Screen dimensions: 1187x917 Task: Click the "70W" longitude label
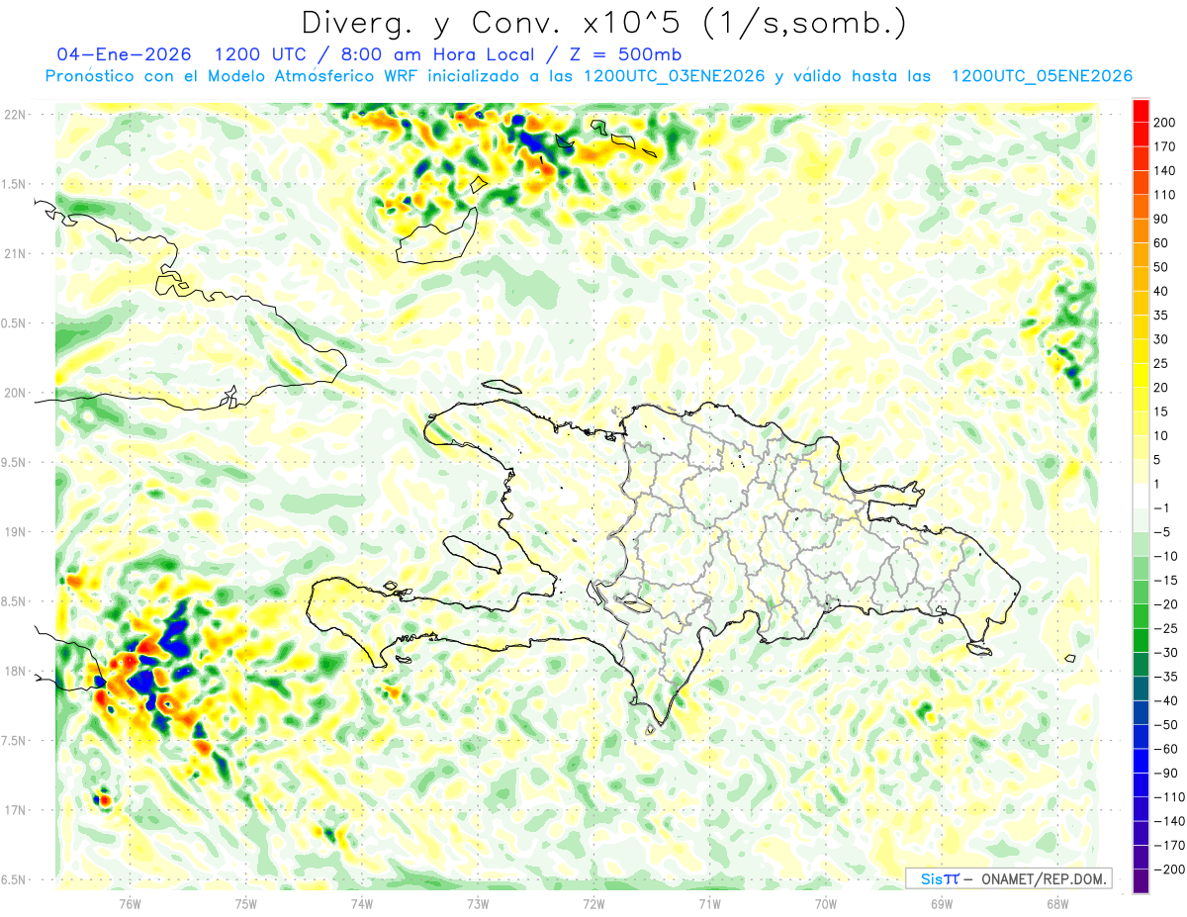point(826,903)
